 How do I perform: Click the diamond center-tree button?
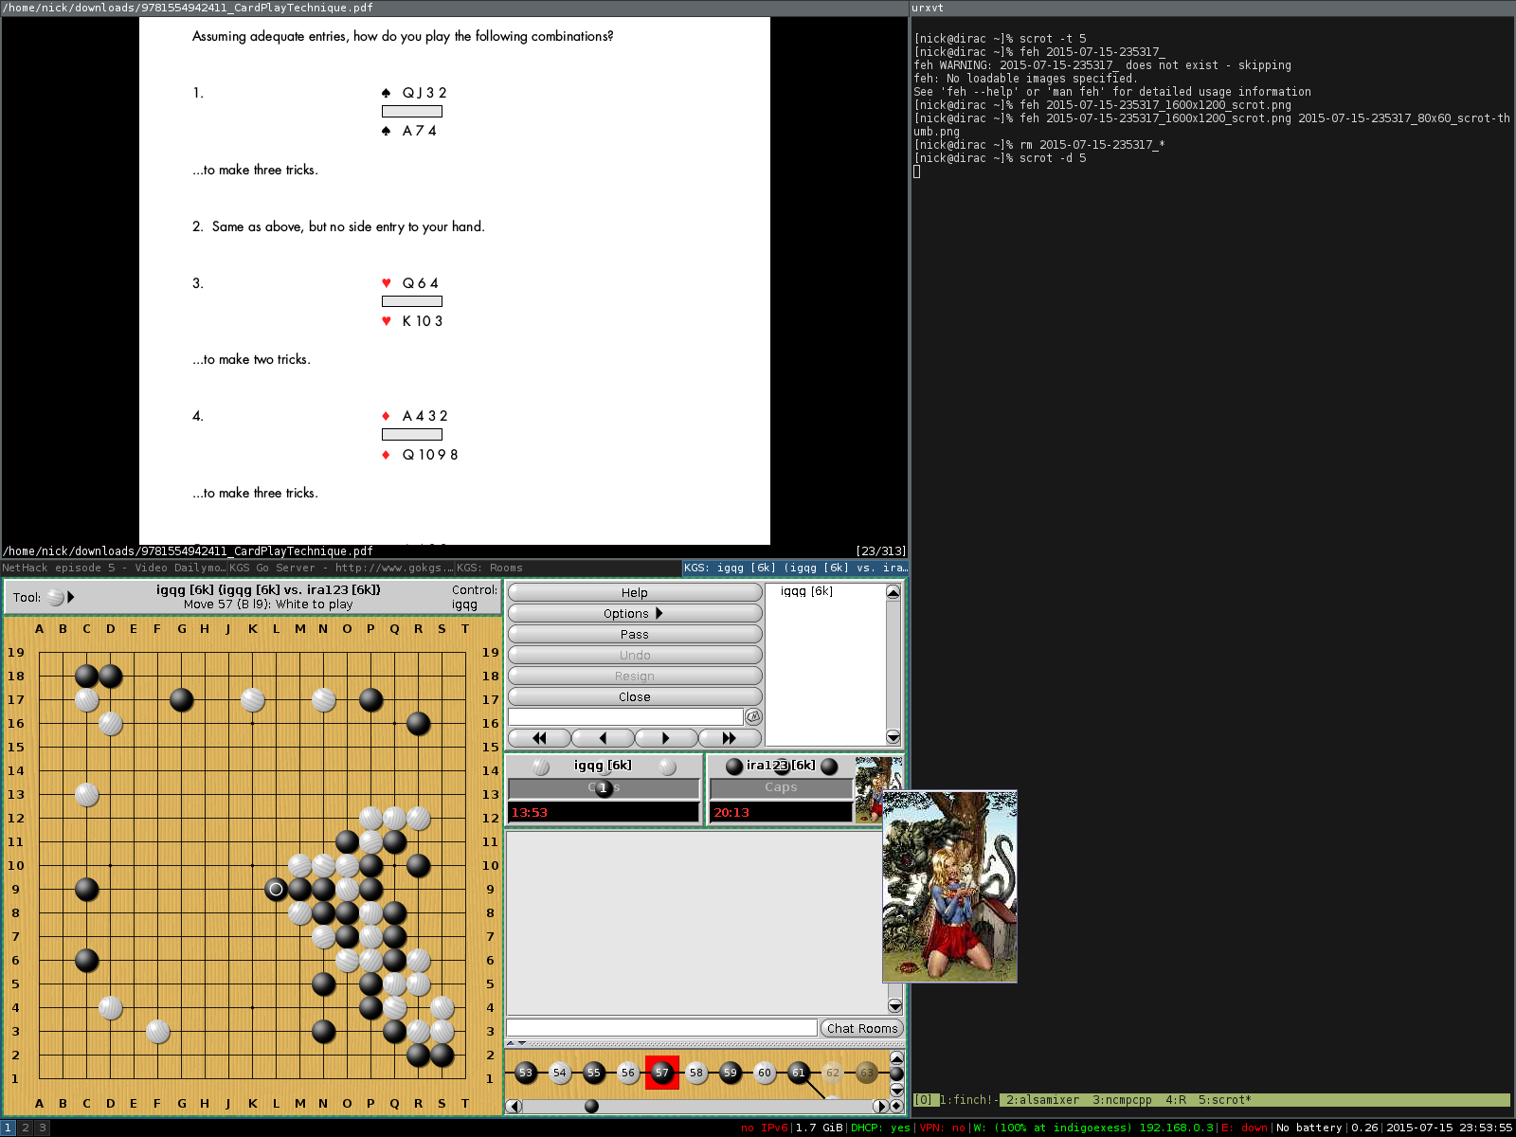896,1106
